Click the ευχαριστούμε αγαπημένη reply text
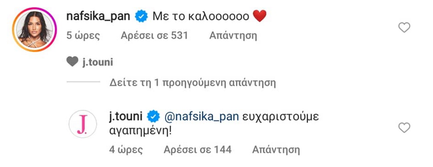433x167 pixels. (214, 124)
